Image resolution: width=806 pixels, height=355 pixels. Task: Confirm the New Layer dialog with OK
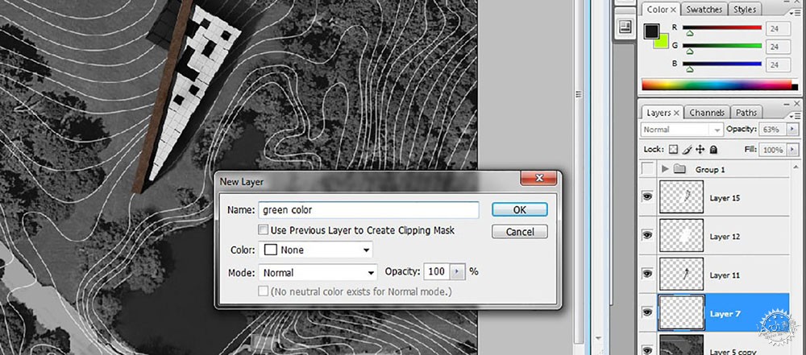520,209
